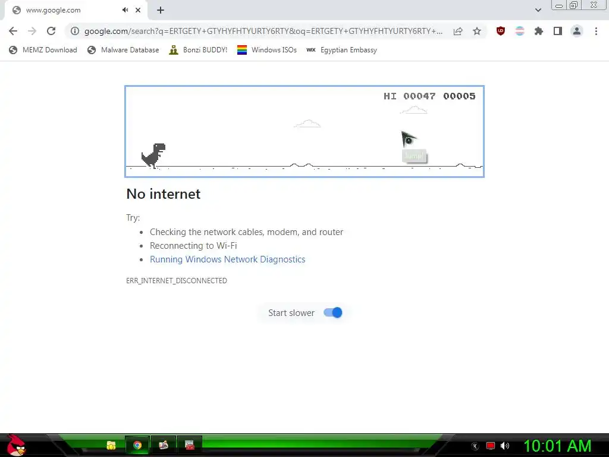The width and height of the screenshot is (609, 457).
Task: Click the 10:01 AM clock
Action: pyautogui.click(x=558, y=446)
